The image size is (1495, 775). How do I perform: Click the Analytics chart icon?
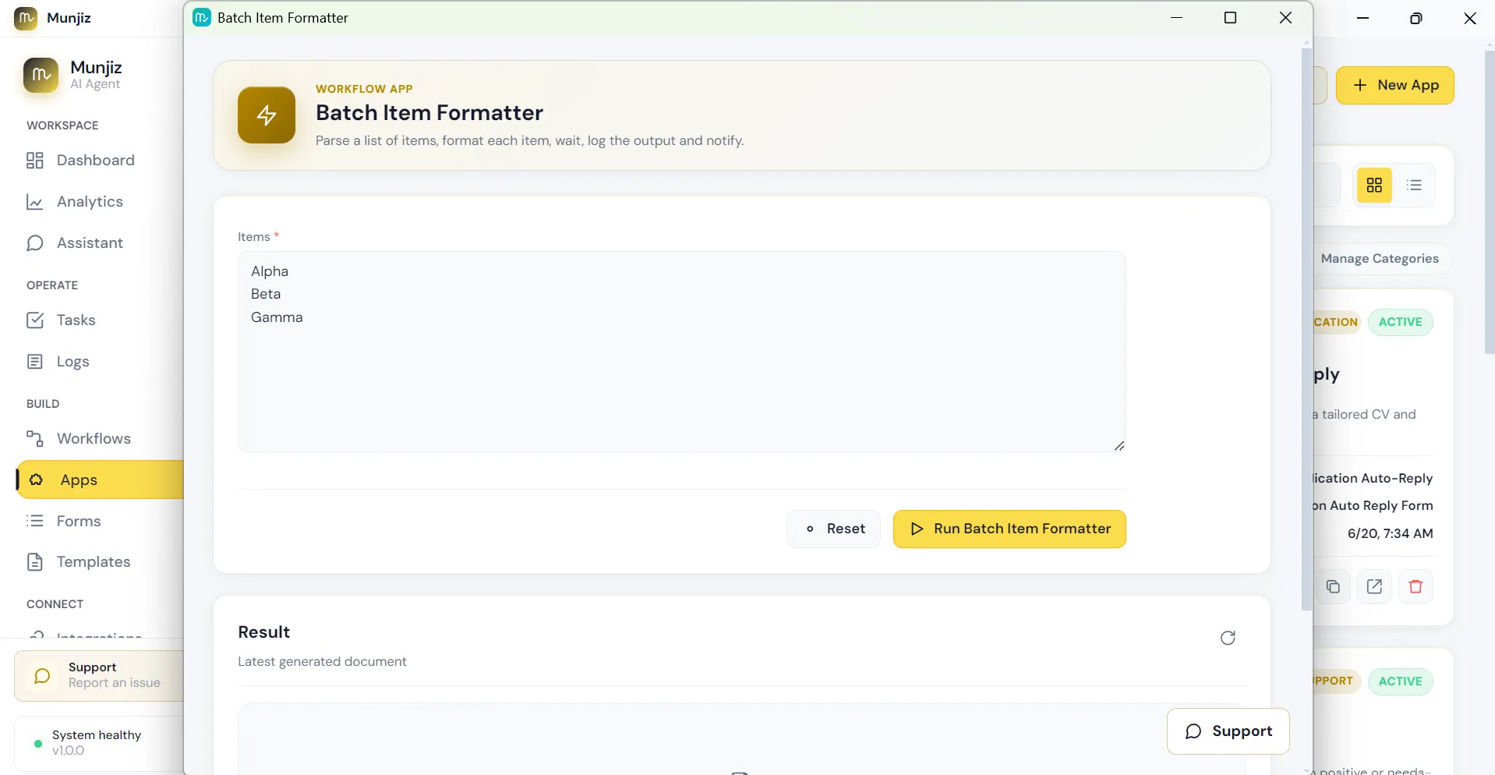tap(35, 202)
